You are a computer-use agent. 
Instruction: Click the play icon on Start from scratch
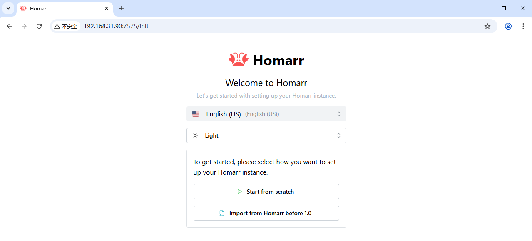[x=239, y=192]
